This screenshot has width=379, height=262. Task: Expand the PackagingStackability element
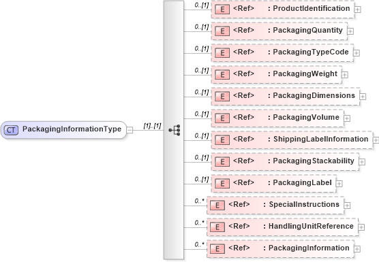click(362, 162)
